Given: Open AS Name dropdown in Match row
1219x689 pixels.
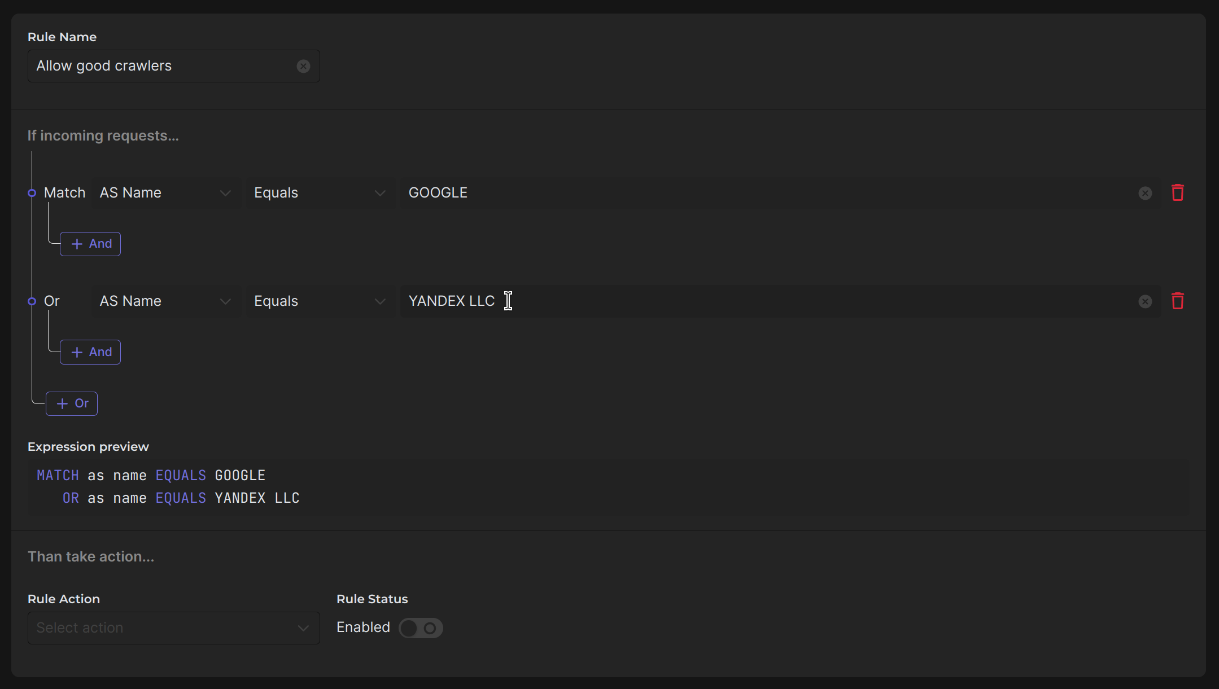Looking at the screenshot, I should [165, 193].
